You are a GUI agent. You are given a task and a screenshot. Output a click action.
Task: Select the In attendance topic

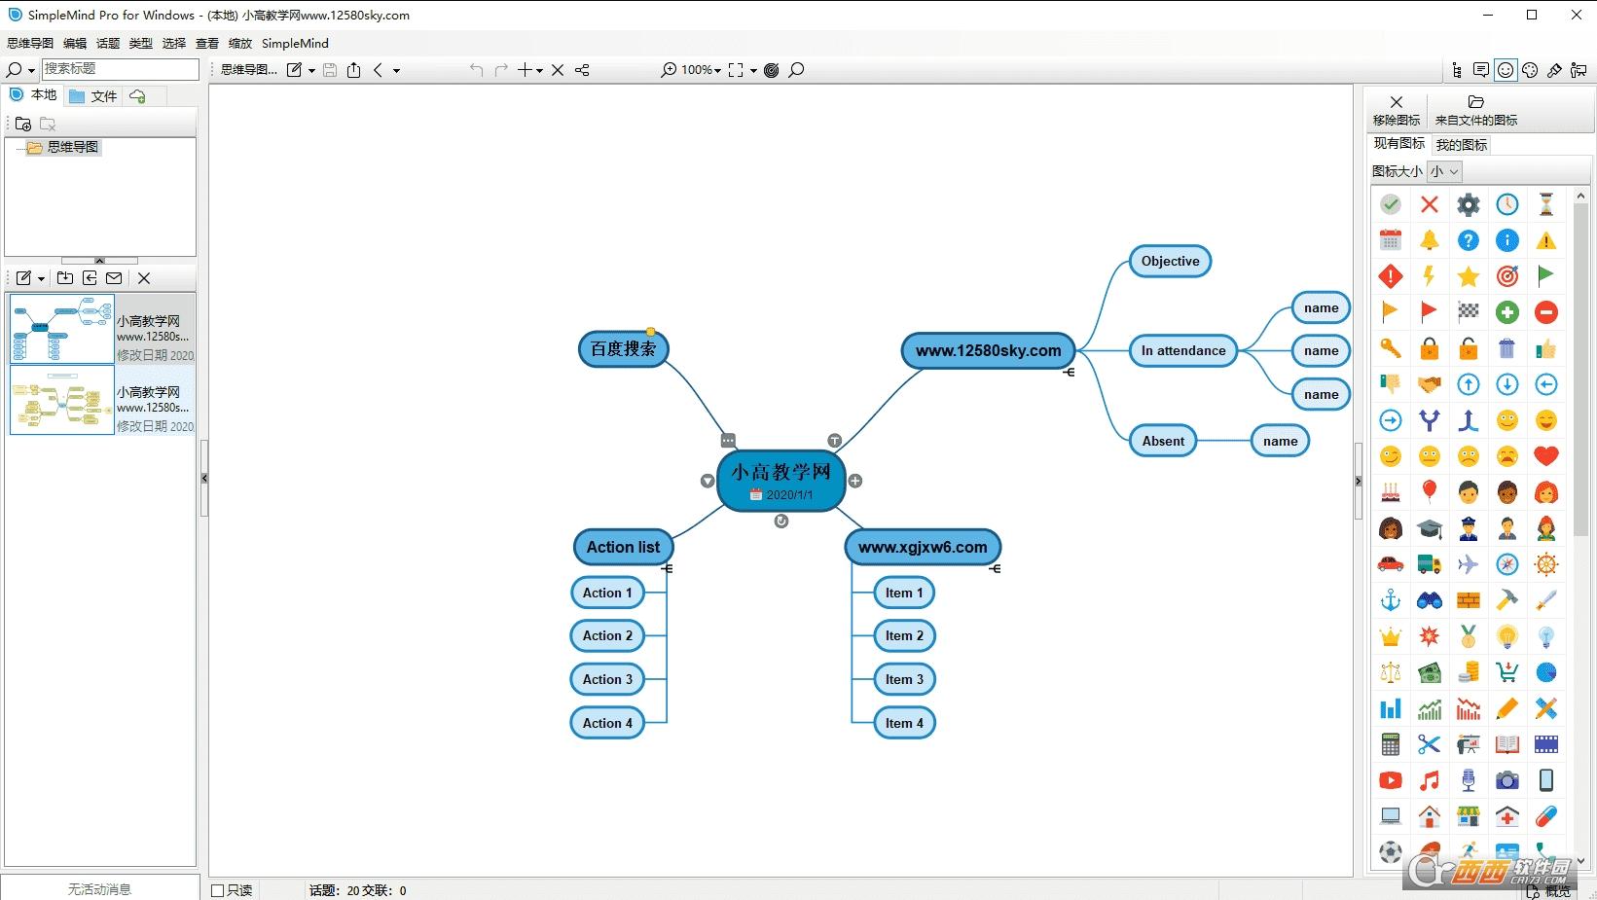click(1183, 350)
